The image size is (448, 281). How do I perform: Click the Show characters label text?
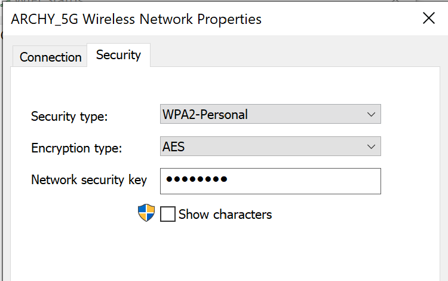pos(225,215)
